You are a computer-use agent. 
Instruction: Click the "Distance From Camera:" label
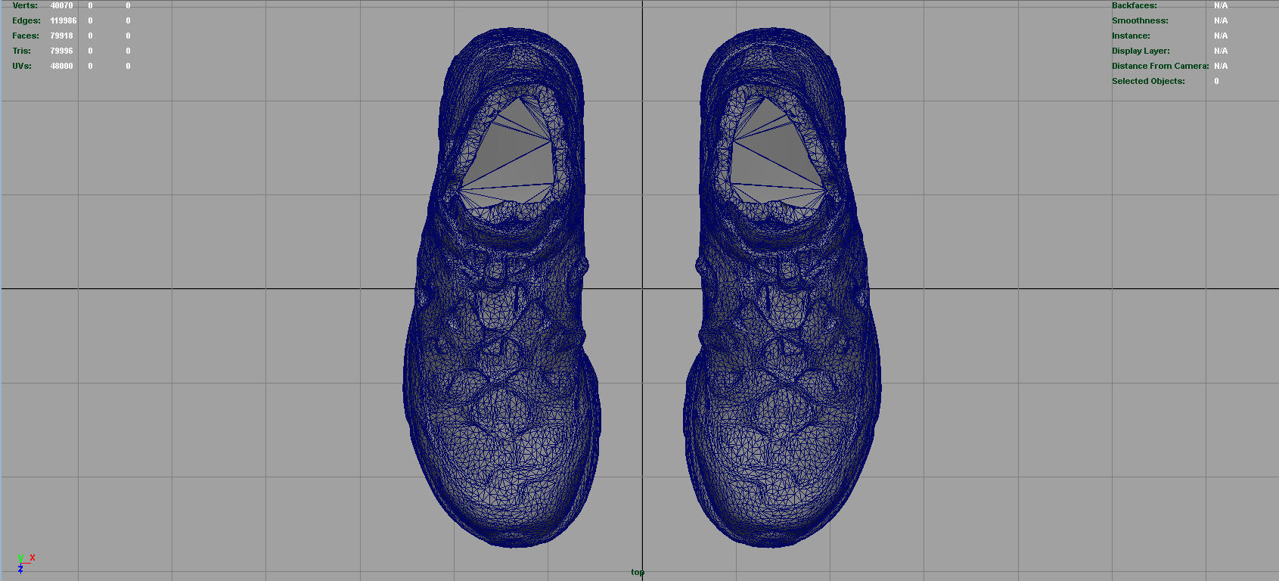pos(1160,66)
